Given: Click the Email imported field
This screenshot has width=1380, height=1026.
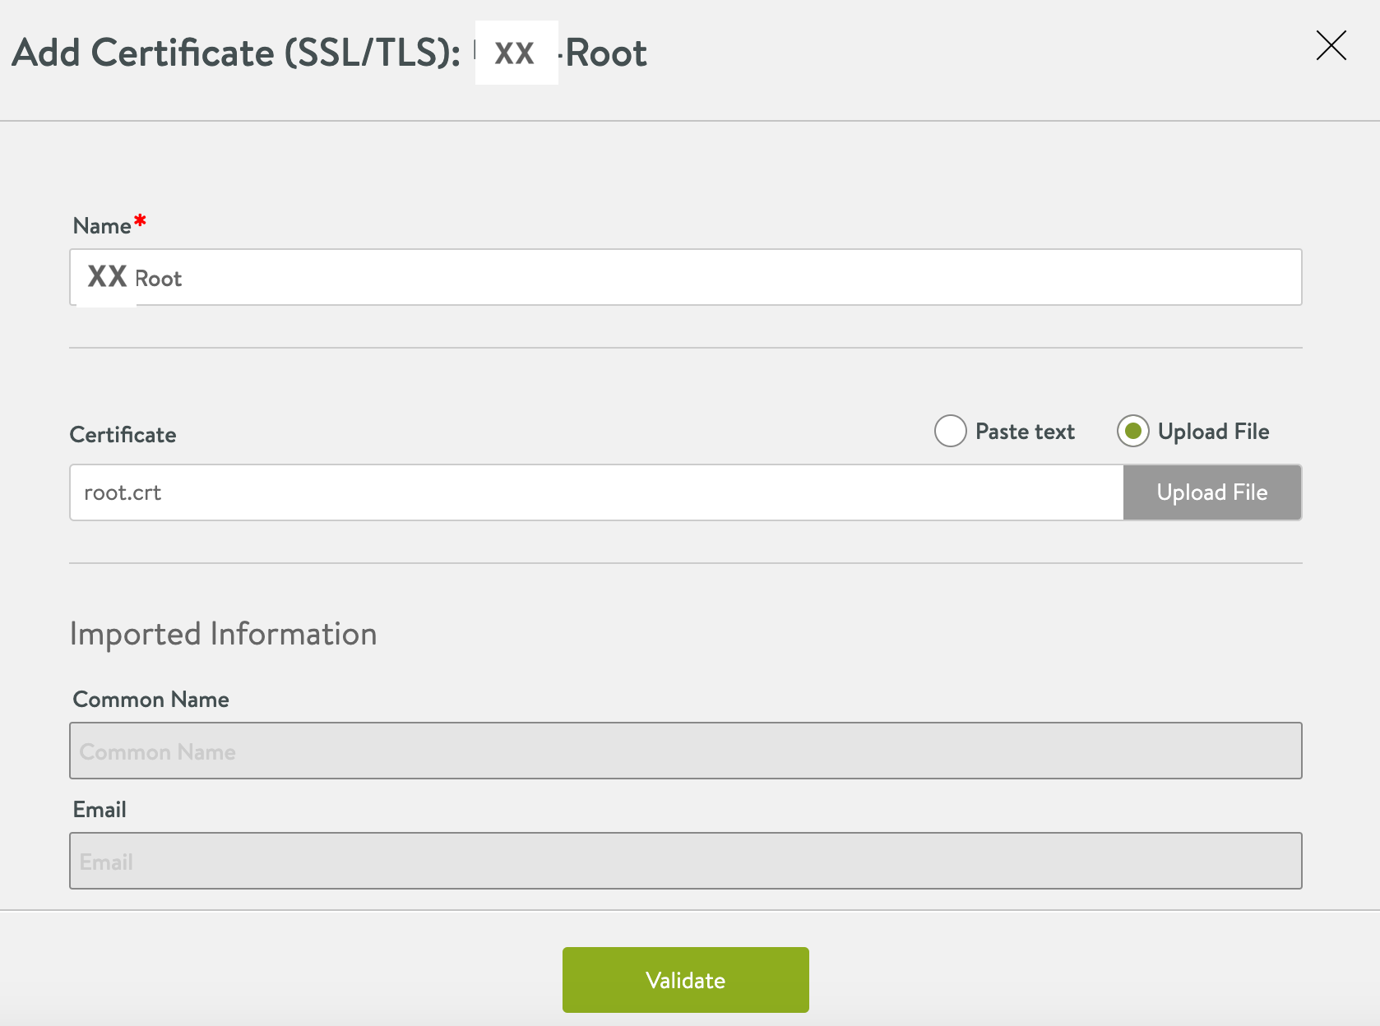Looking at the screenshot, I should click(x=685, y=861).
